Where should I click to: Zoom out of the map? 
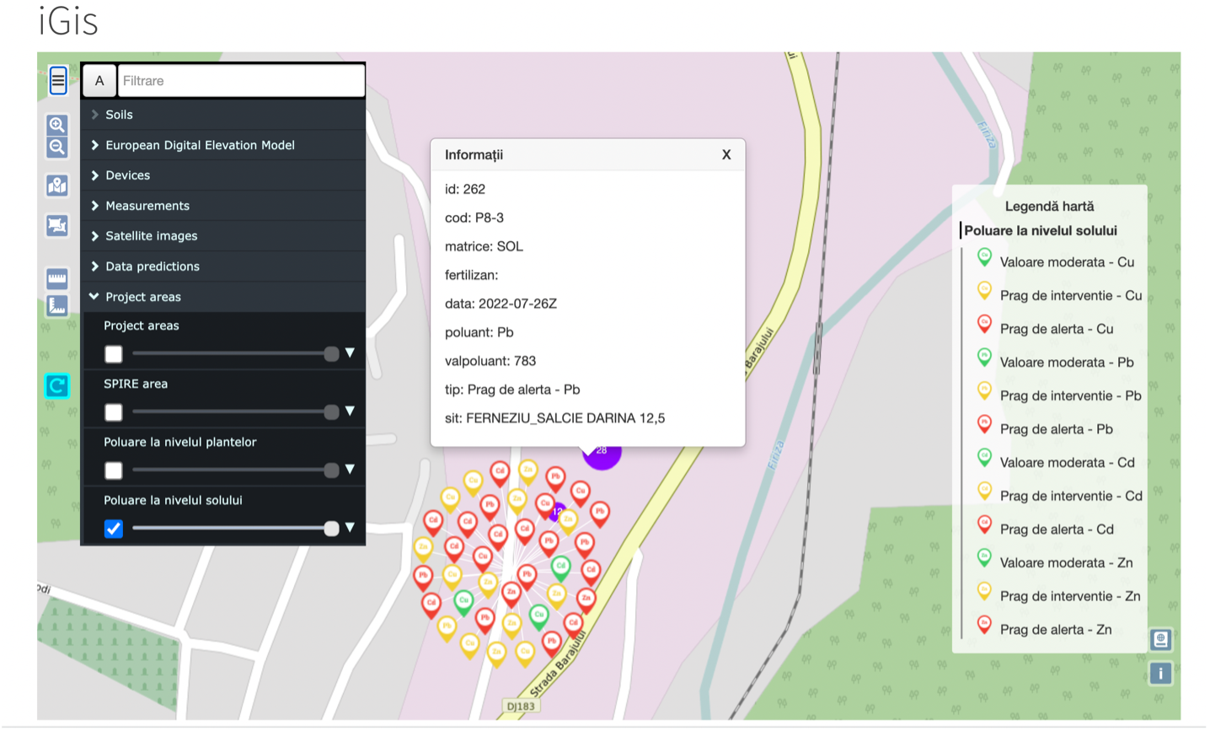pos(56,148)
